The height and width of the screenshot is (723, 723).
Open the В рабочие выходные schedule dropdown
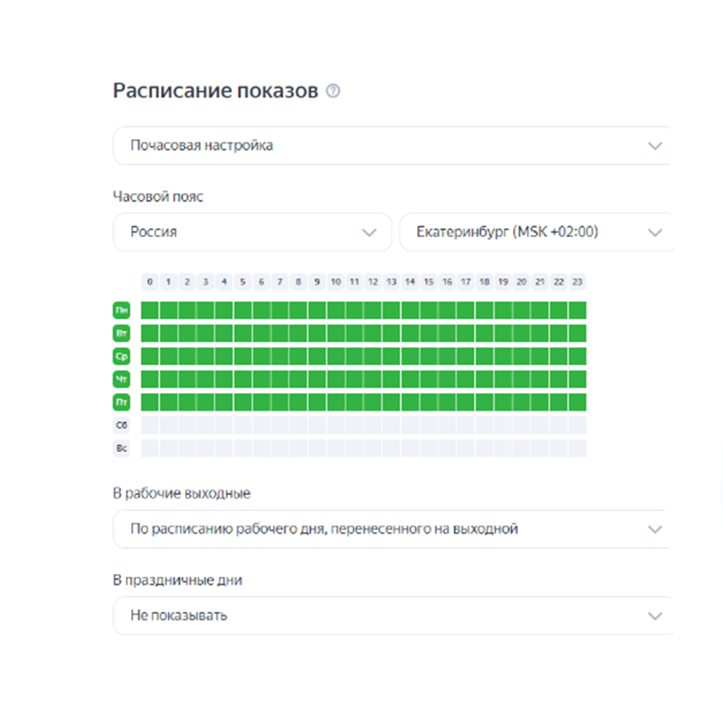(393, 529)
